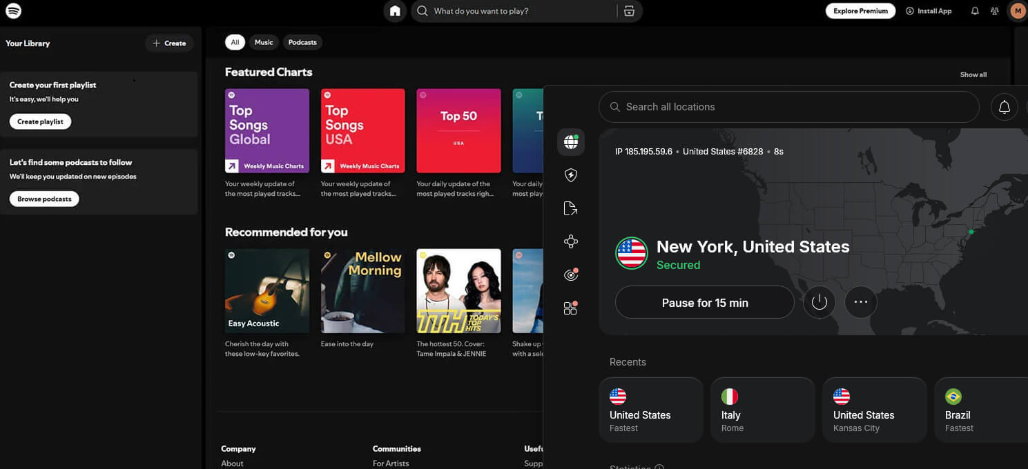Click the About footer link
Image resolution: width=1028 pixels, height=469 pixels.
232,463
